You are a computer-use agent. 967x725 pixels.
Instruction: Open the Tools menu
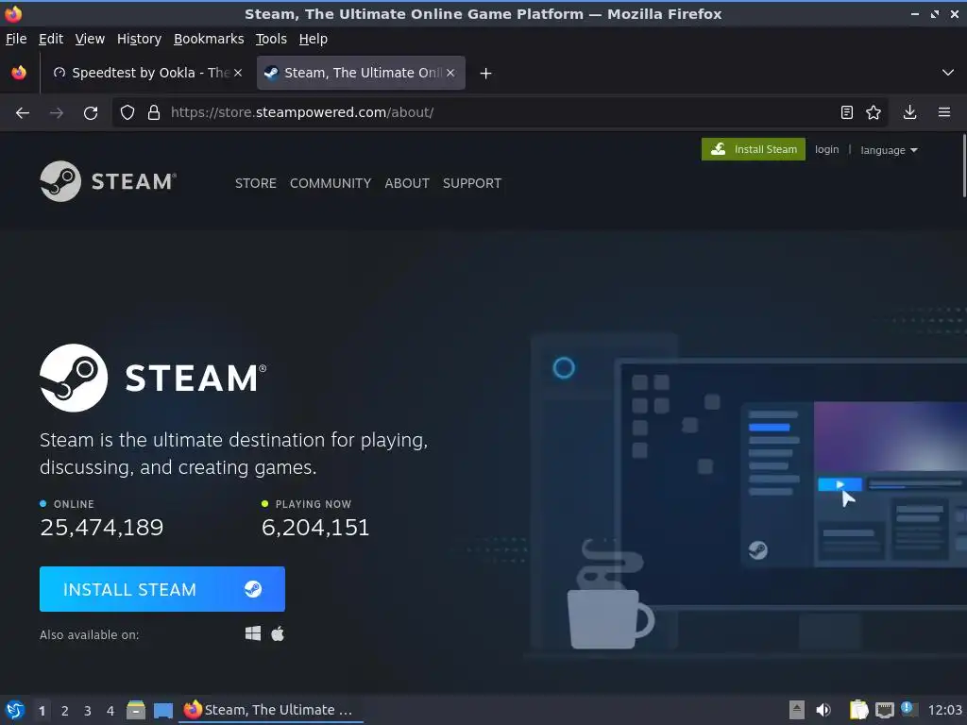(271, 39)
